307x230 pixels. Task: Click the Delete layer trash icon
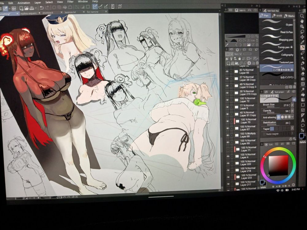coord(257,63)
